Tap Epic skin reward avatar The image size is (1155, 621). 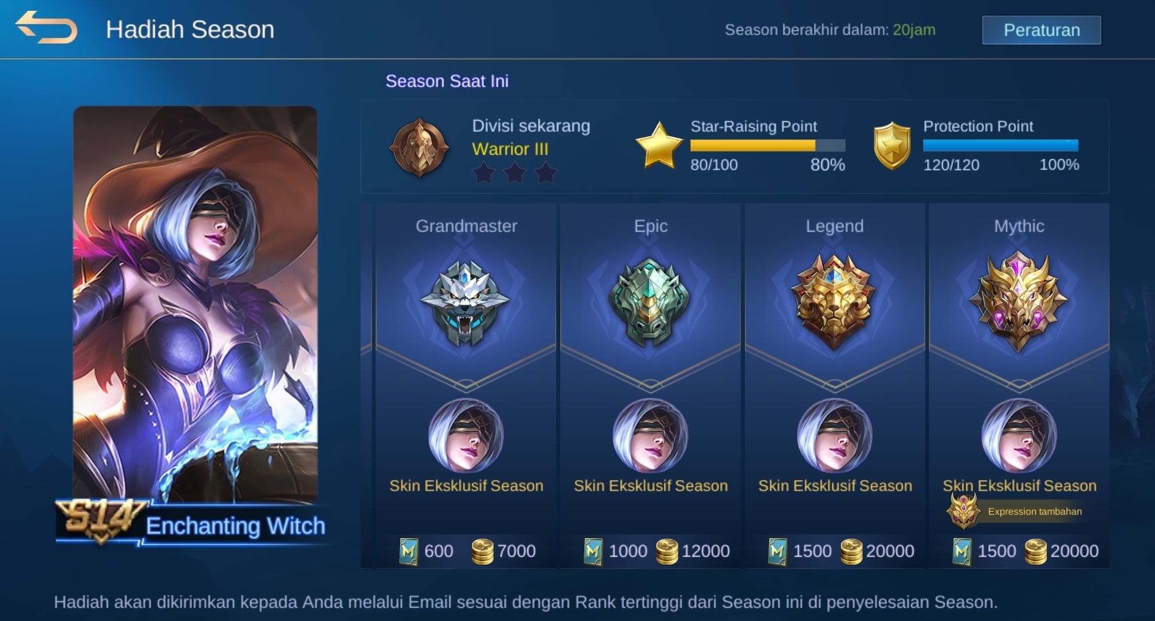pyautogui.click(x=650, y=435)
